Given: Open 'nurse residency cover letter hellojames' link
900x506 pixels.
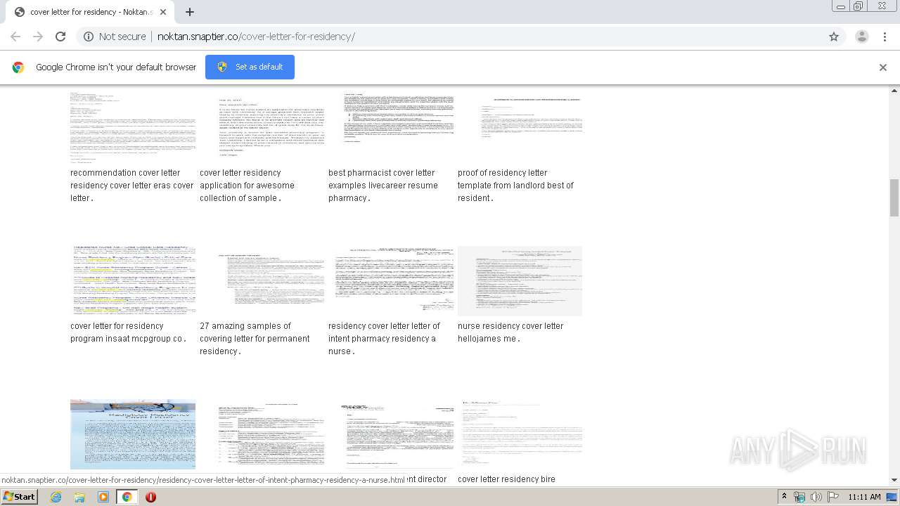Looking at the screenshot, I should coord(510,332).
